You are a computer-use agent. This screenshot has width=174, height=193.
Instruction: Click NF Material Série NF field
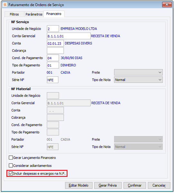53,147
